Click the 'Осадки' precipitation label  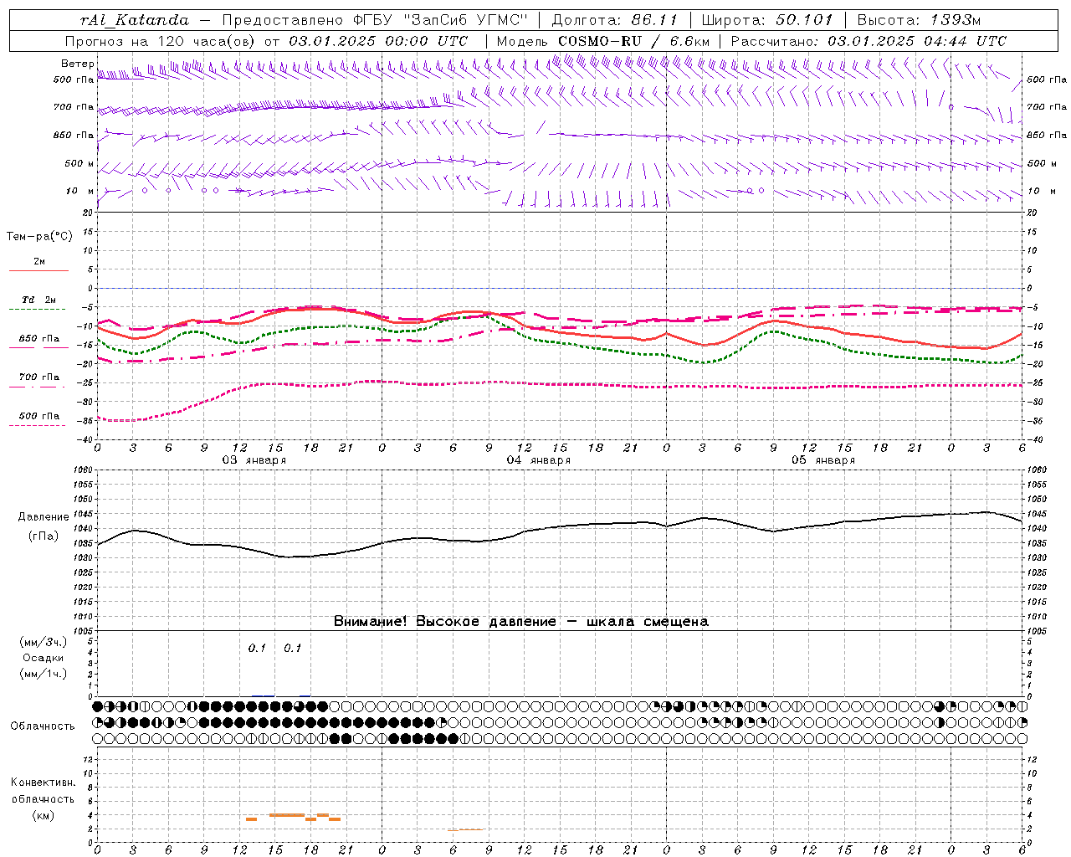click(43, 658)
